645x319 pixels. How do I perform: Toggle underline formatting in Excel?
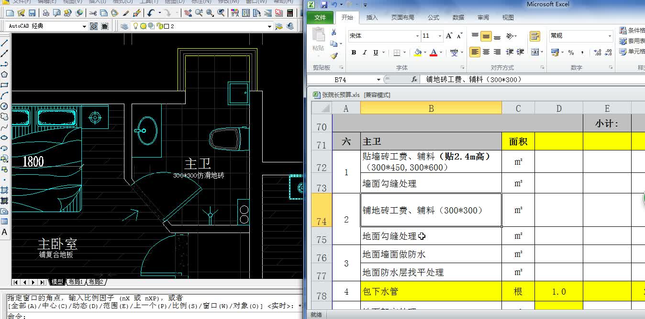click(x=376, y=52)
